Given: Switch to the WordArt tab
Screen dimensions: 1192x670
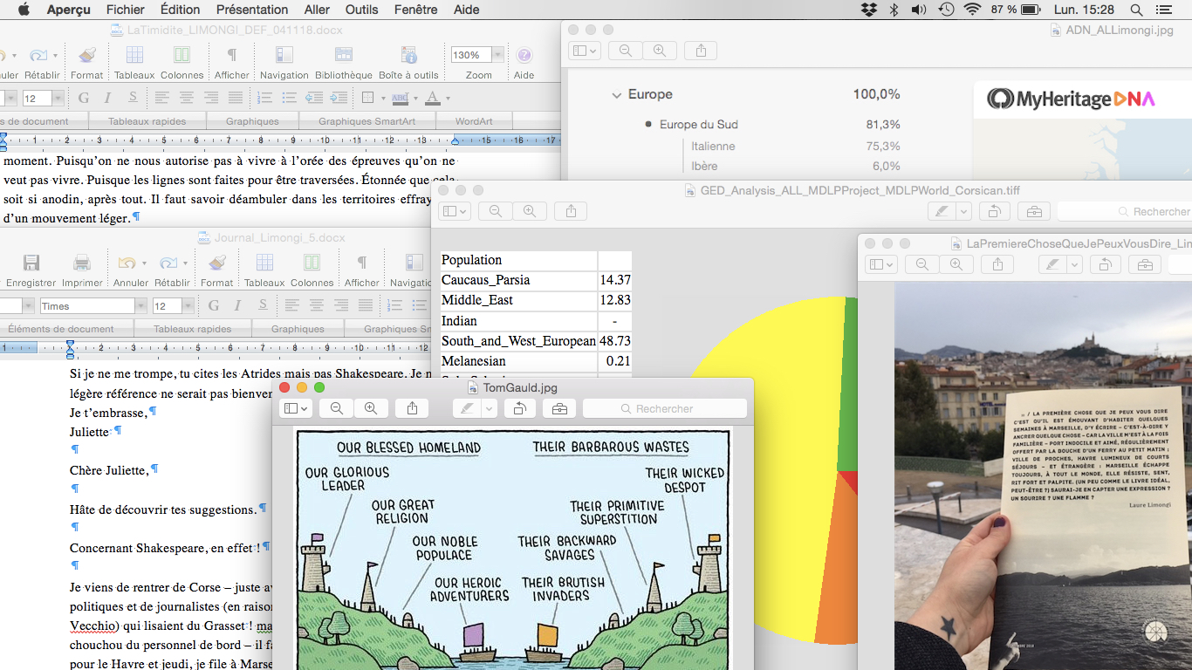Looking at the screenshot, I should pyautogui.click(x=474, y=121).
